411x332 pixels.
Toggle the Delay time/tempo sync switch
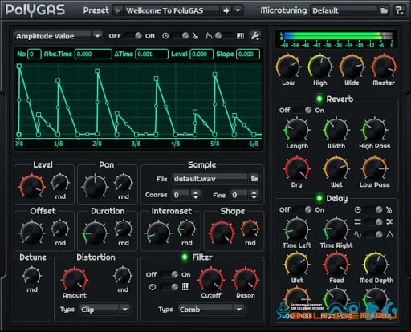pos(373,209)
